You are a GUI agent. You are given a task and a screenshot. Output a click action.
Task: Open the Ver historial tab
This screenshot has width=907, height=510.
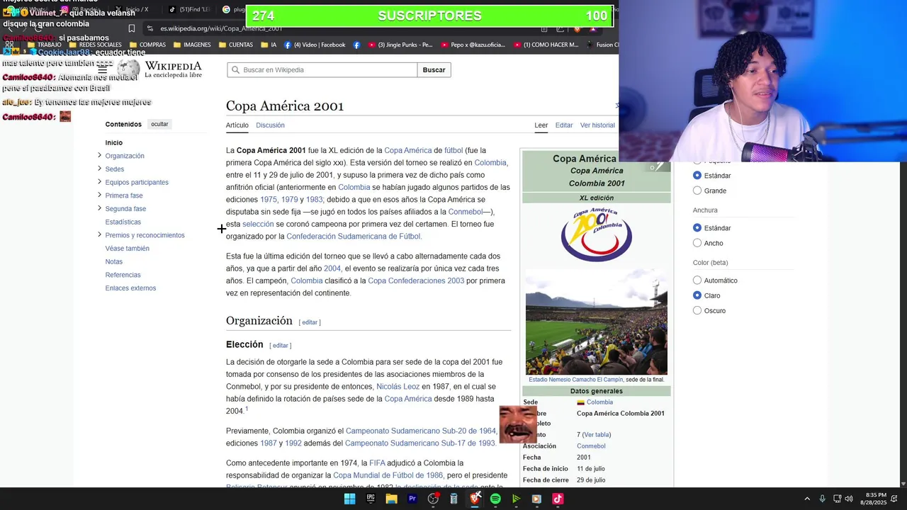(x=597, y=125)
